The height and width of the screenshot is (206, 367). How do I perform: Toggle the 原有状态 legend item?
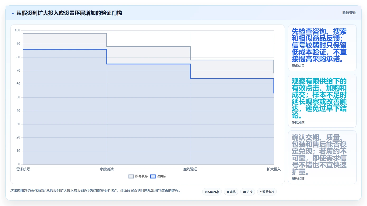pyautogui.click(x=138, y=176)
